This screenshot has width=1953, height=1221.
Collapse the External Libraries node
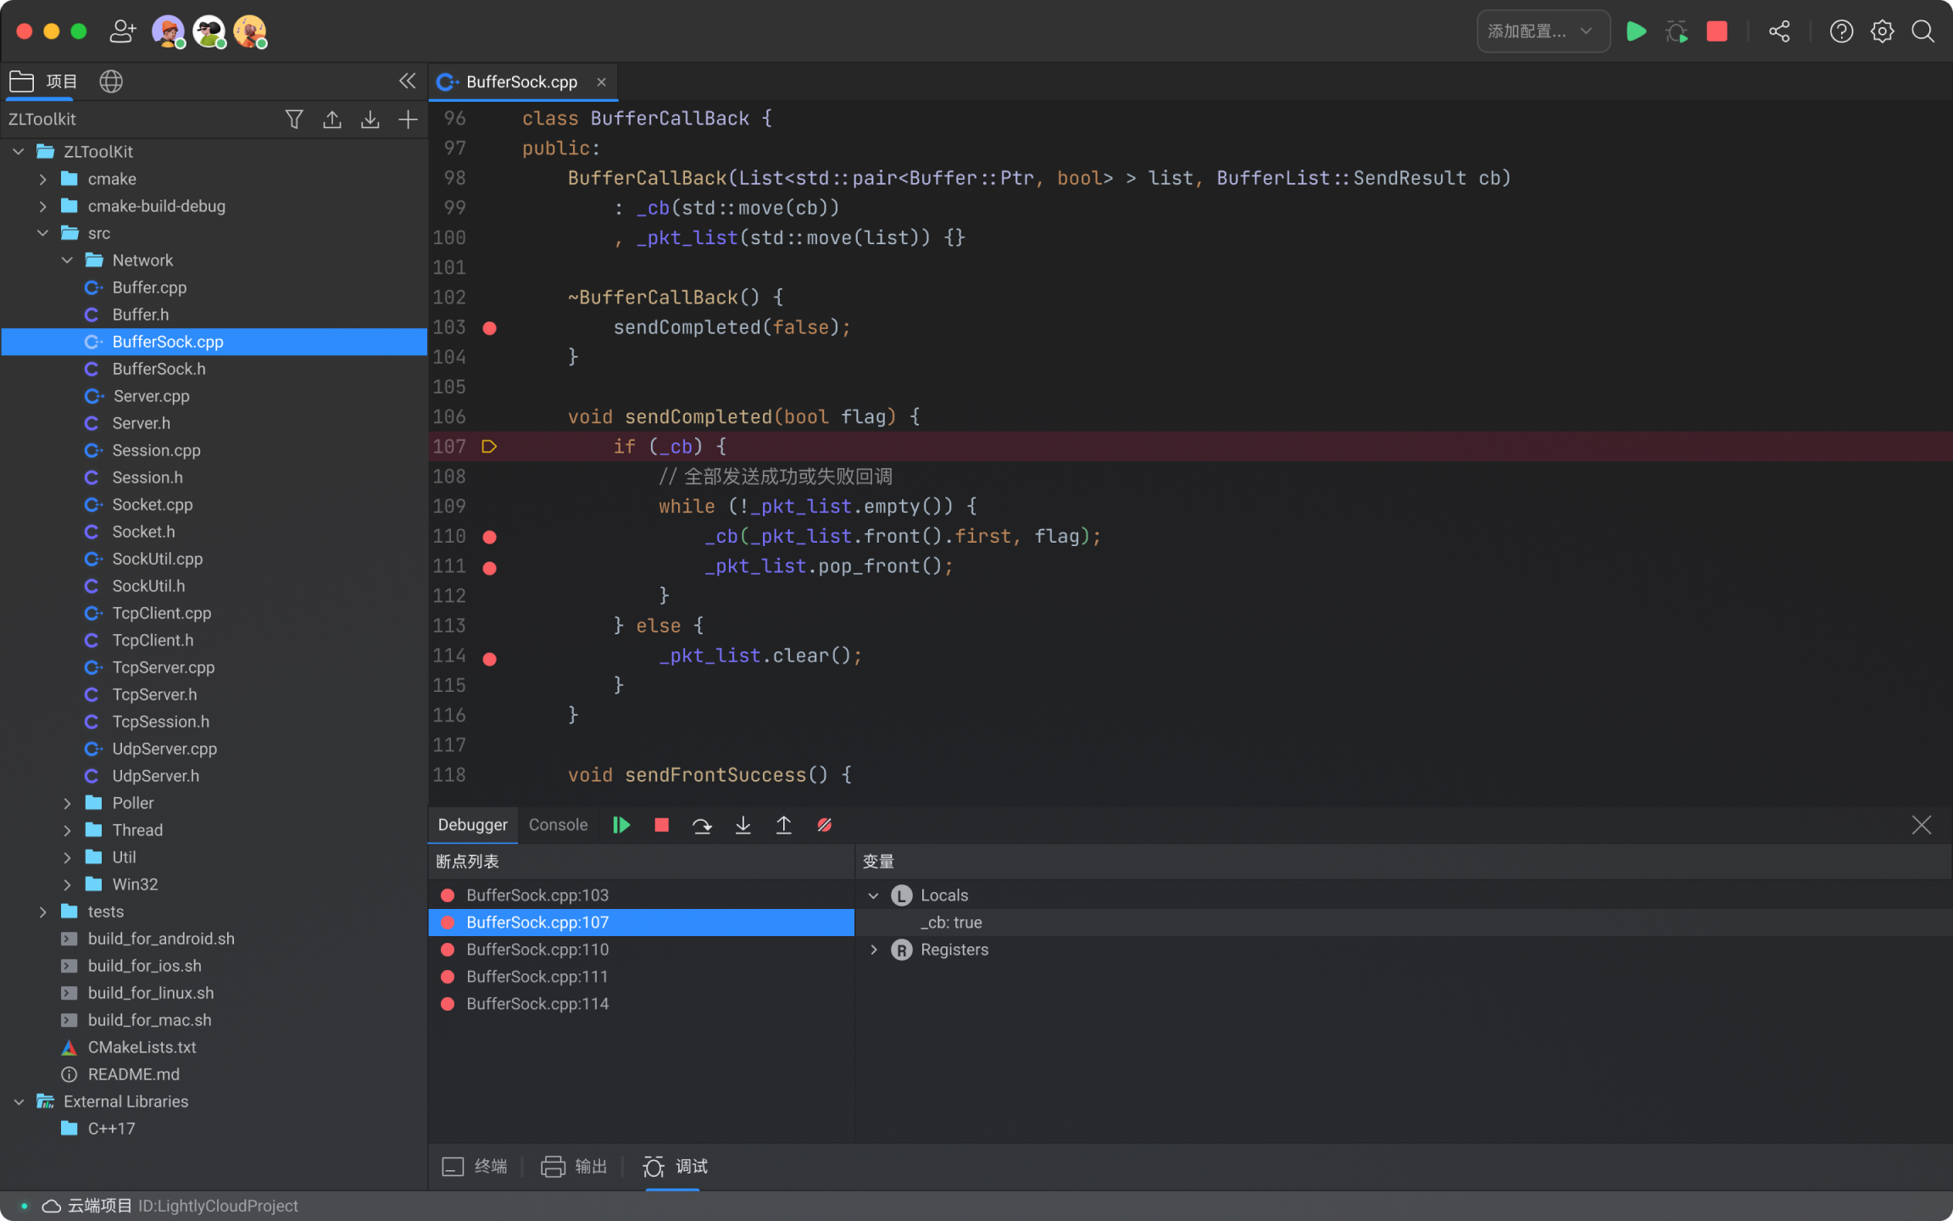(x=19, y=1101)
